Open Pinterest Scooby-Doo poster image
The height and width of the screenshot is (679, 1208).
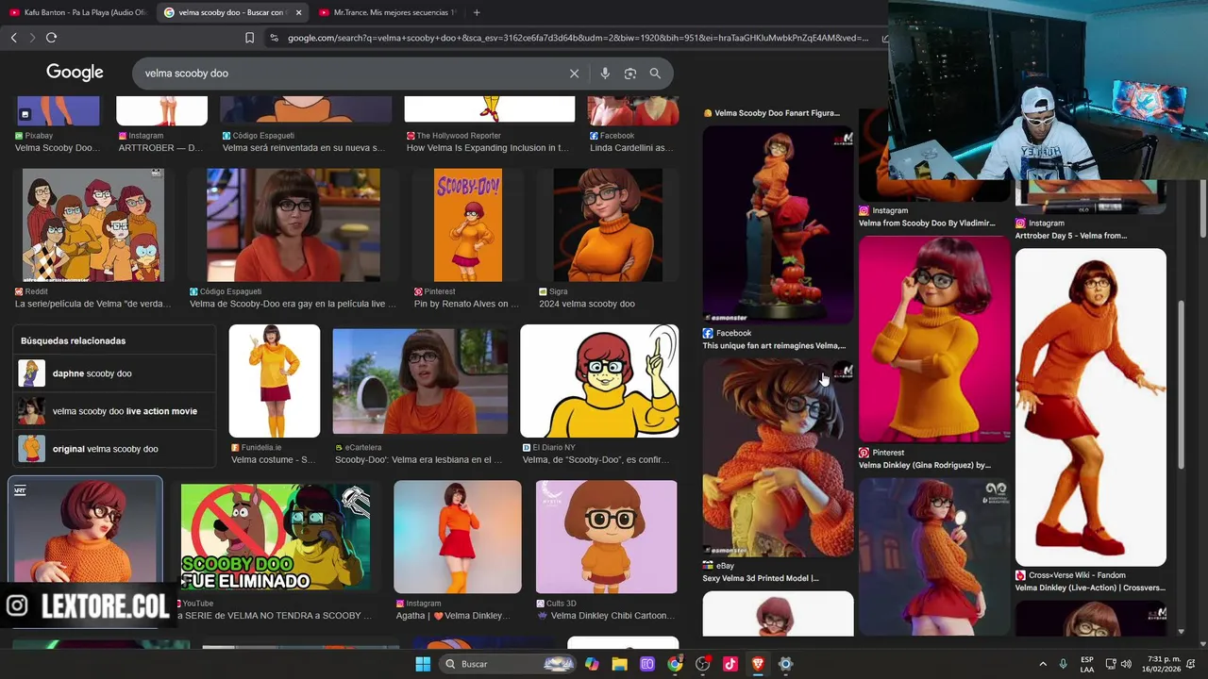(468, 225)
